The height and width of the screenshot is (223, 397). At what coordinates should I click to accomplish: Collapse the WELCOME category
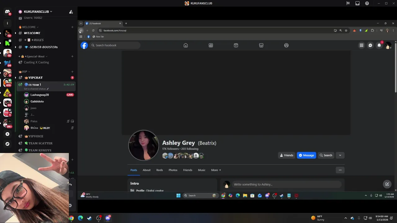pyautogui.click(x=29, y=27)
